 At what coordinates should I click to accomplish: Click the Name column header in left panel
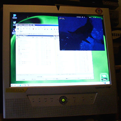19,37
